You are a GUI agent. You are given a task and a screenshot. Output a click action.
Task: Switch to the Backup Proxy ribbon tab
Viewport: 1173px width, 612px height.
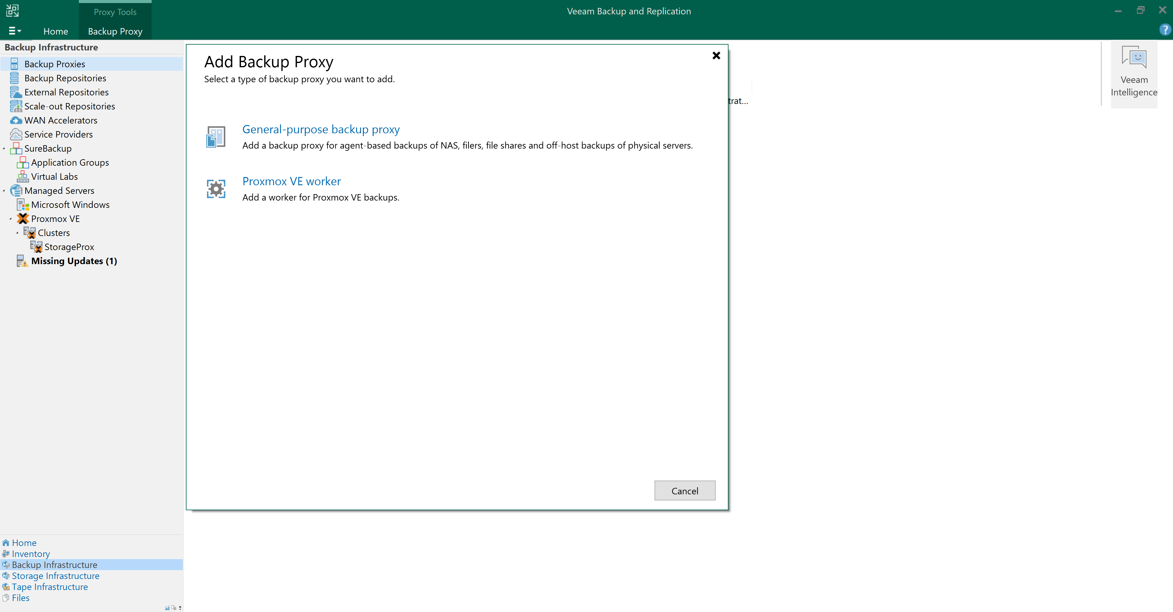[x=115, y=31]
